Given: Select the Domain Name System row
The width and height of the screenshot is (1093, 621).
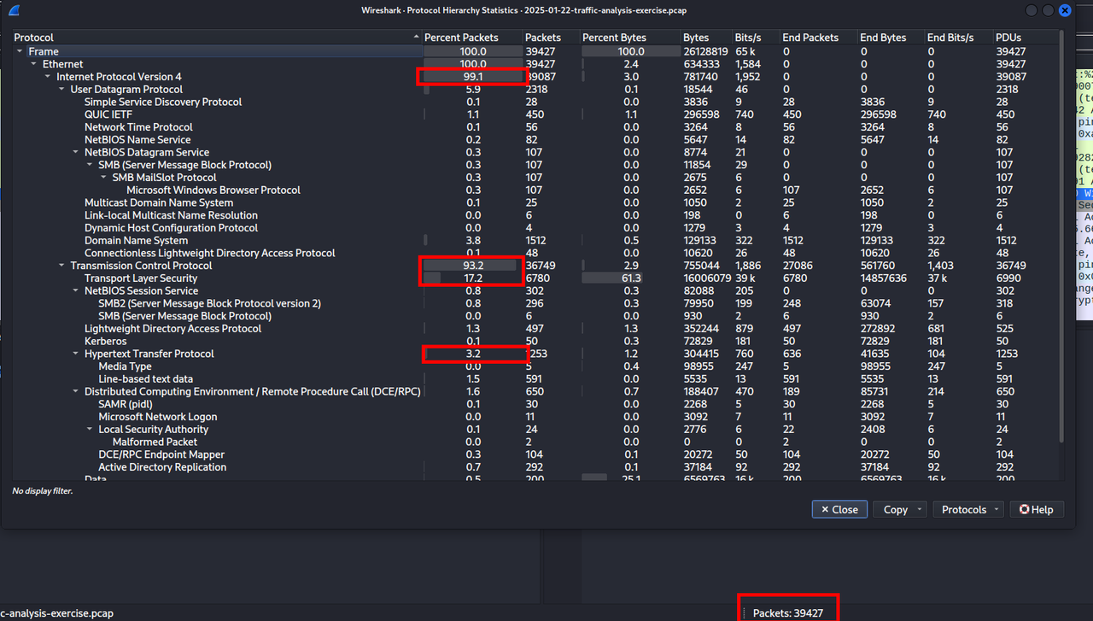Looking at the screenshot, I should [535, 241].
